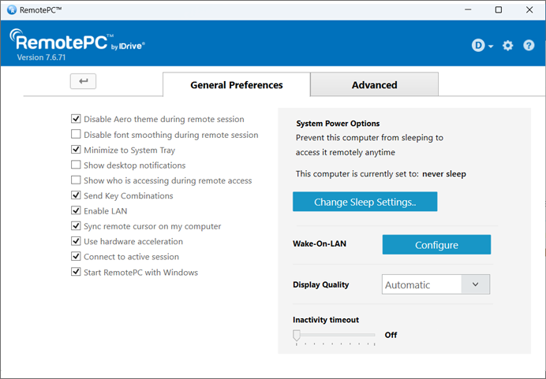Toggle Minimize to System Tray checkbox

[77, 150]
